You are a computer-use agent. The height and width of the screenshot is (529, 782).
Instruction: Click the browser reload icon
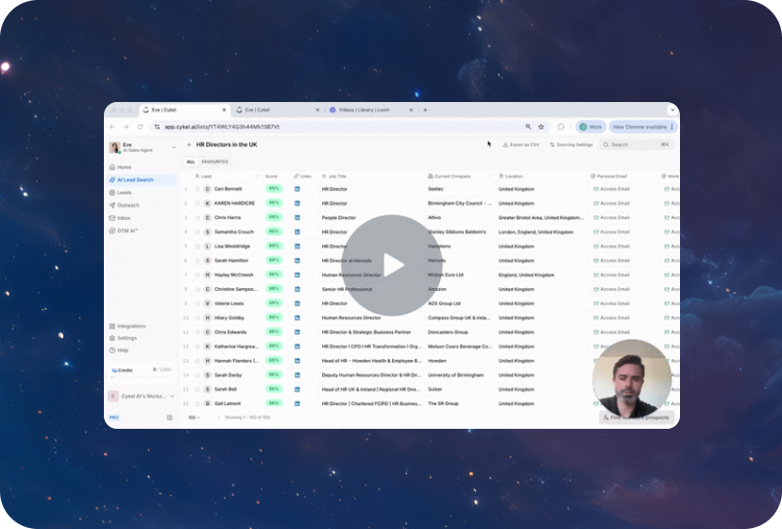(140, 127)
